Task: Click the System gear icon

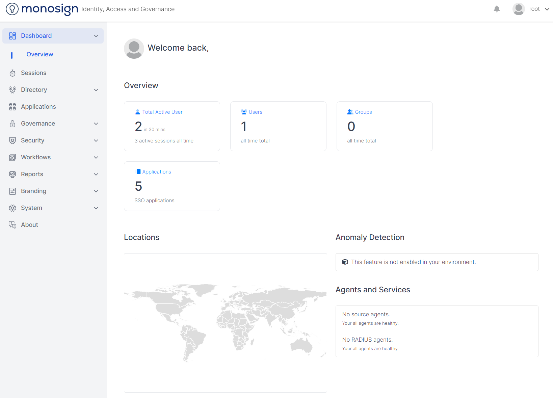Action: [12, 208]
